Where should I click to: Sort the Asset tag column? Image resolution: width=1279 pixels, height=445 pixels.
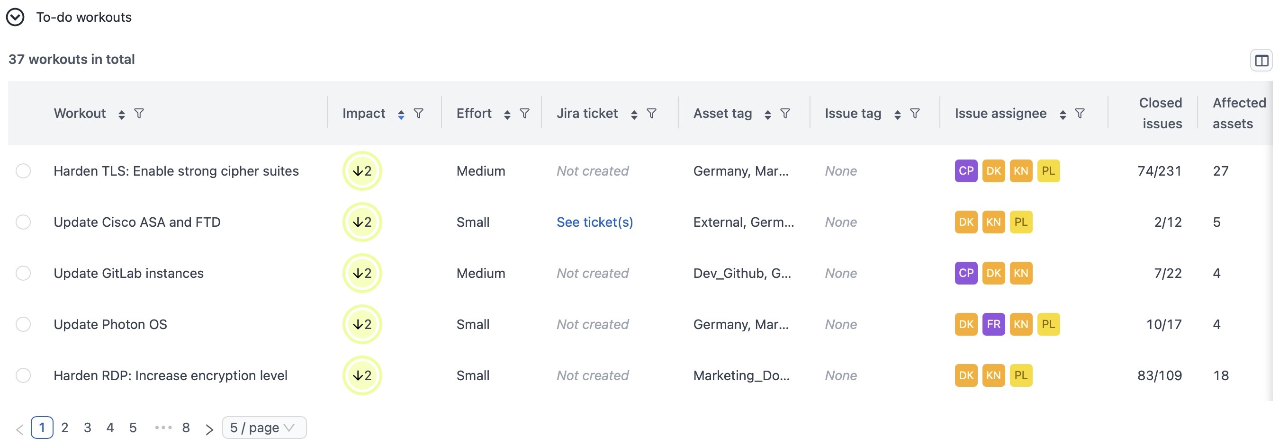[x=767, y=115]
